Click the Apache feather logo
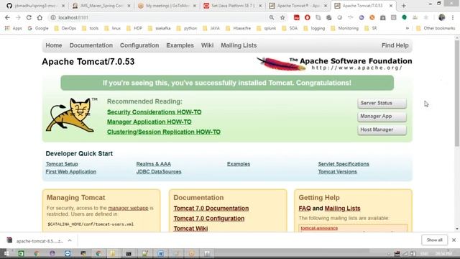The height and width of the screenshot is (259, 460). pos(281,64)
